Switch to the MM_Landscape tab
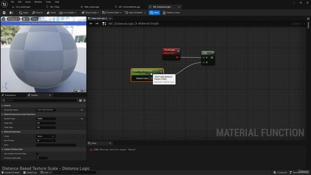This screenshot has width=311, height=175. pos(92,7)
